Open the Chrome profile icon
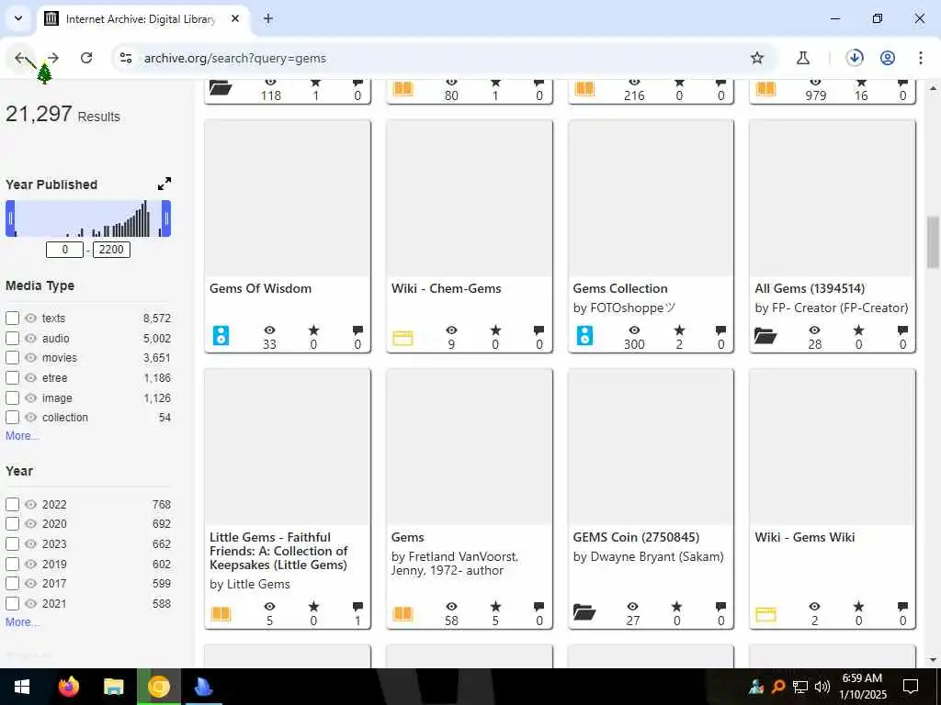The height and width of the screenshot is (705, 941). coord(888,58)
